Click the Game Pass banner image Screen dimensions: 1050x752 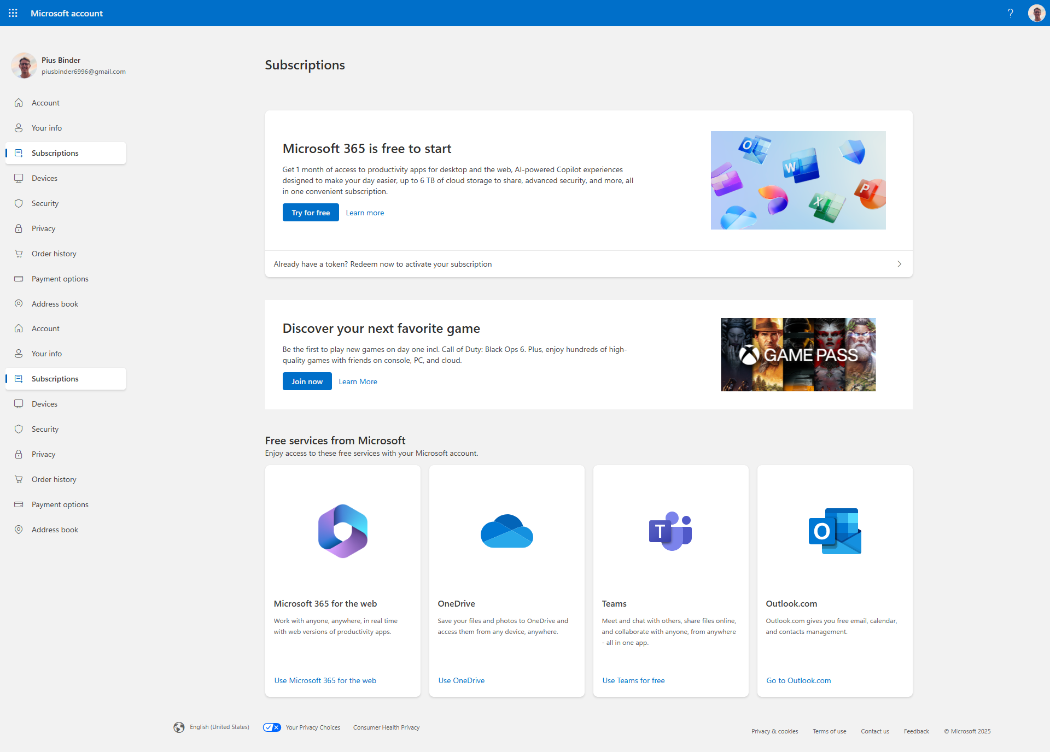pos(798,355)
